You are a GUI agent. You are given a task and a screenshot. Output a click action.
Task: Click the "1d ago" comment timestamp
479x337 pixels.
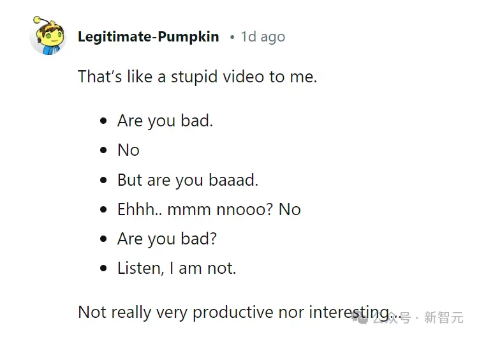point(263,37)
